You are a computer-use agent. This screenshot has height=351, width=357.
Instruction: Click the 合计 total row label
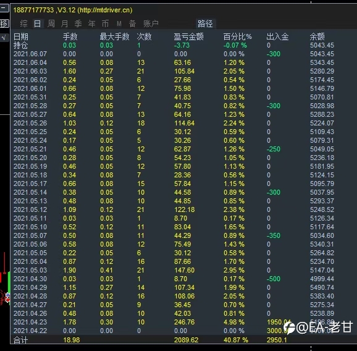(x=21, y=340)
